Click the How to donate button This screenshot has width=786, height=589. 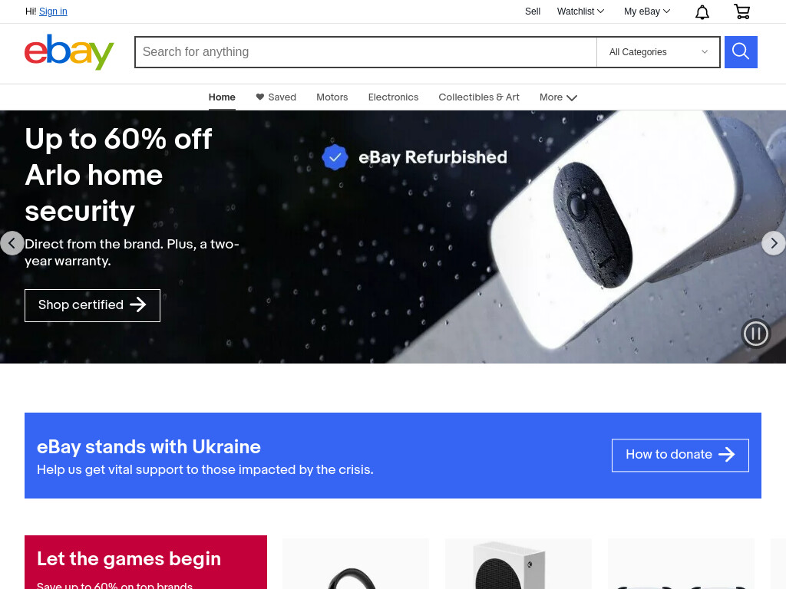click(x=680, y=455)
